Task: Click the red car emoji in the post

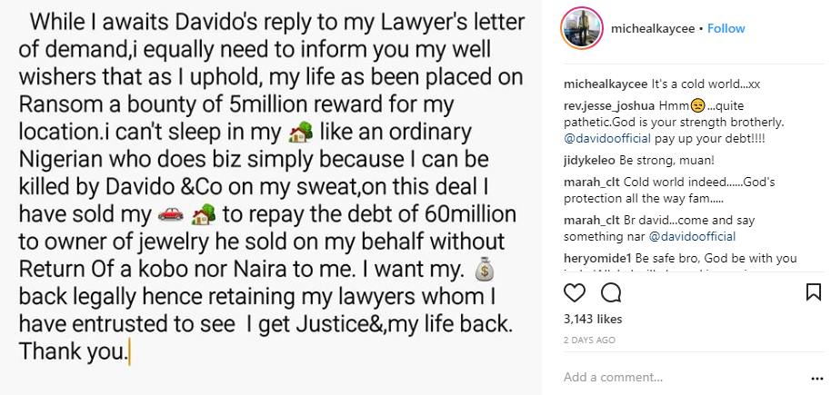Action: click(x=170, y=214)
